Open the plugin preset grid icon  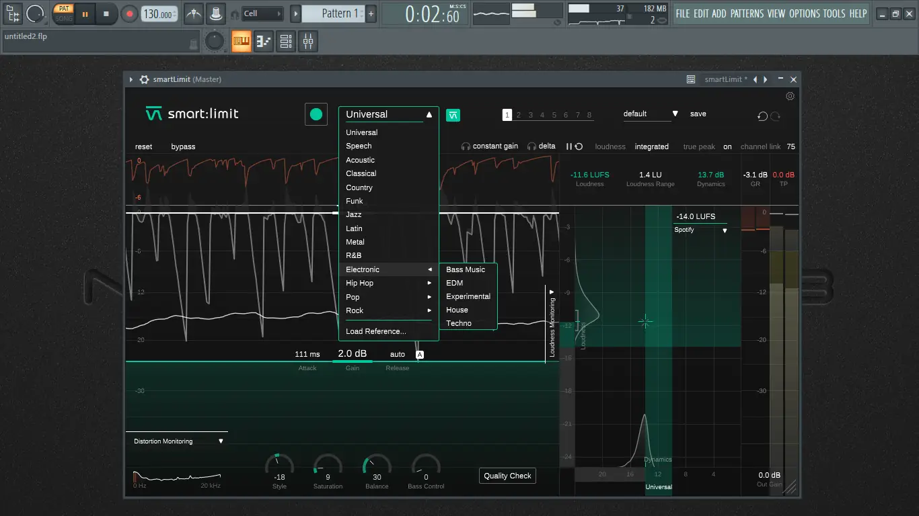(x=691, y=79)
